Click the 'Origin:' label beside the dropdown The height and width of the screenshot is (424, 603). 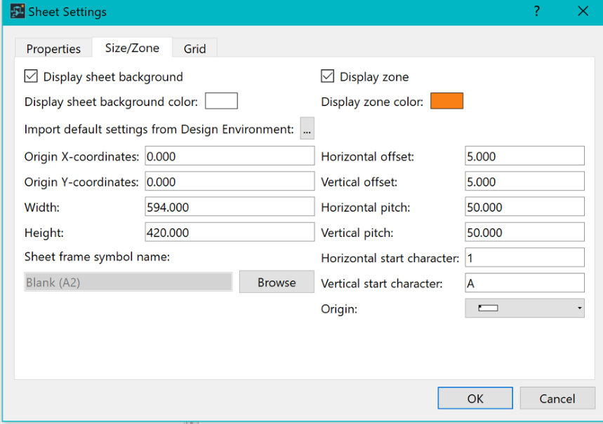click(339, 309)
